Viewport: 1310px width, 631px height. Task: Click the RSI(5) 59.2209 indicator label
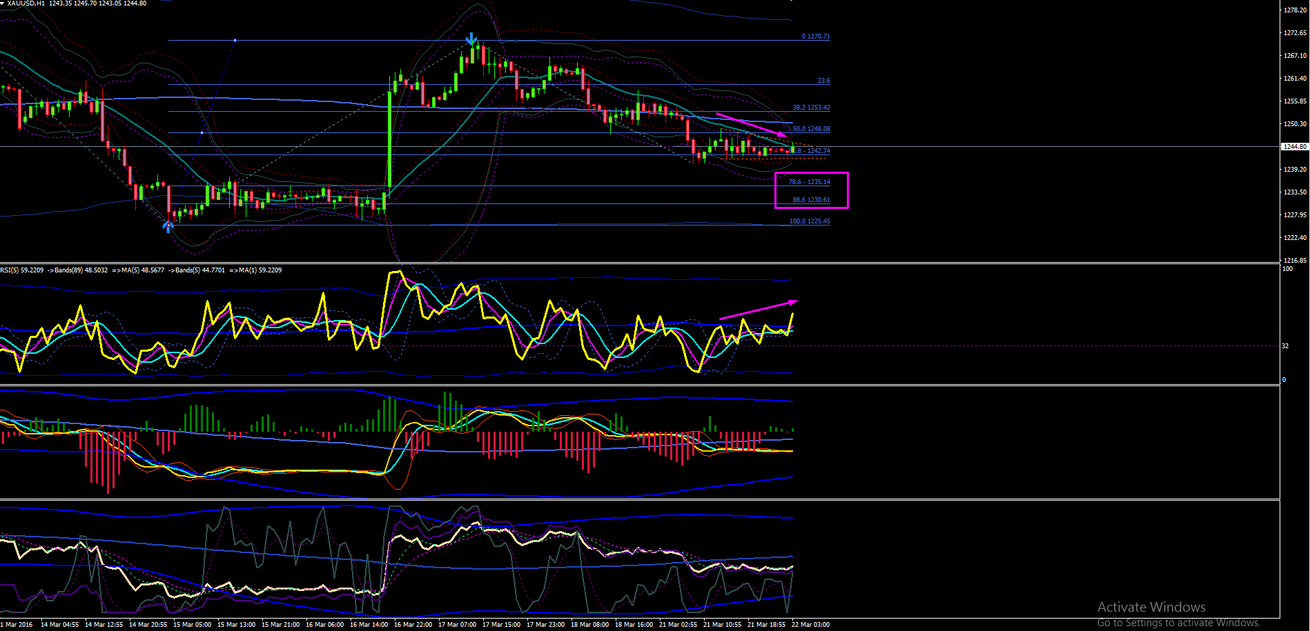pos(22,270)
